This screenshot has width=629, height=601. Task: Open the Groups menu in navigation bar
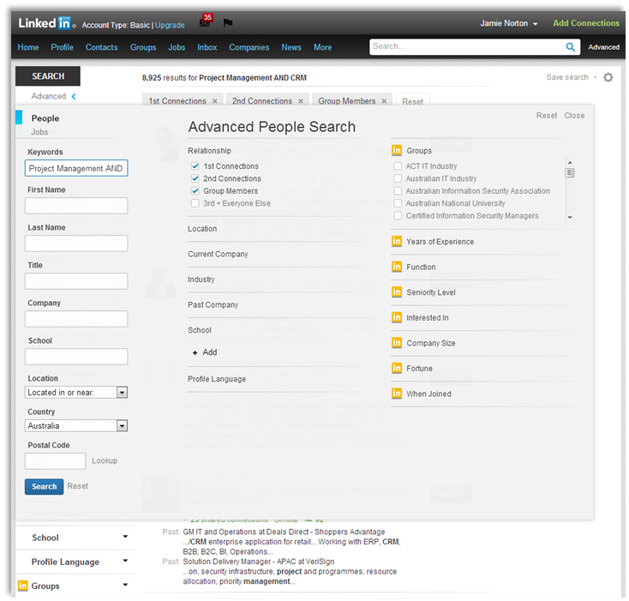(x=143, y=47)
